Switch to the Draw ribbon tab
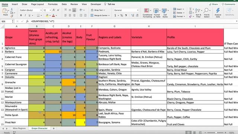The image size is (238, 134). [25, 4]
